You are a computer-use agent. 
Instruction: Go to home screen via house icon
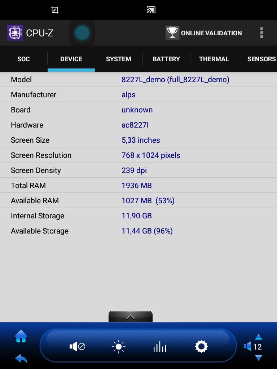tap(21, 336)
